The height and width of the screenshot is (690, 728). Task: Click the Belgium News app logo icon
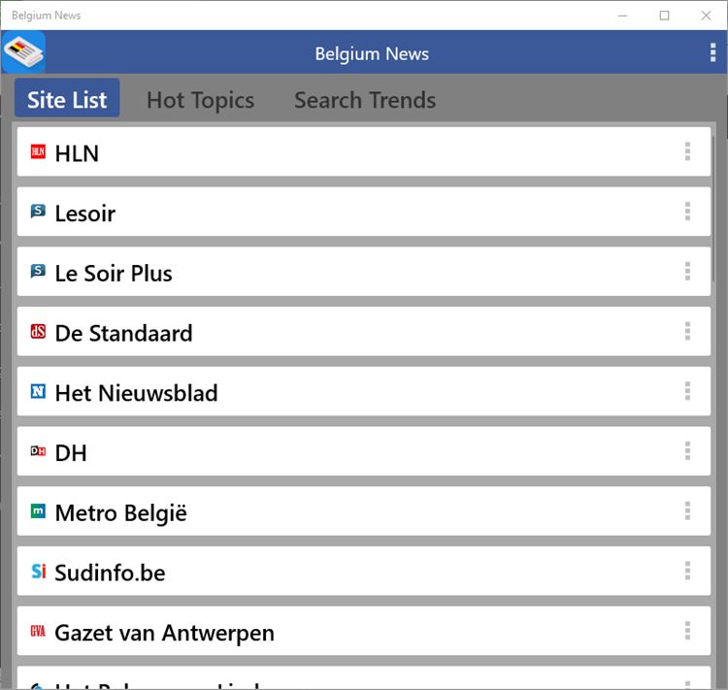tap(23, 52)
